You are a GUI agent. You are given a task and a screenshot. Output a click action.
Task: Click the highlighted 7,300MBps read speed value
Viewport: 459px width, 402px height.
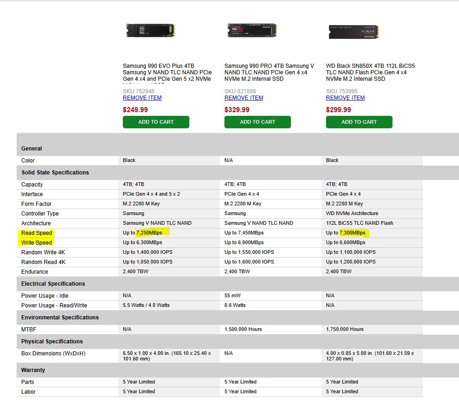pos(352,233)
